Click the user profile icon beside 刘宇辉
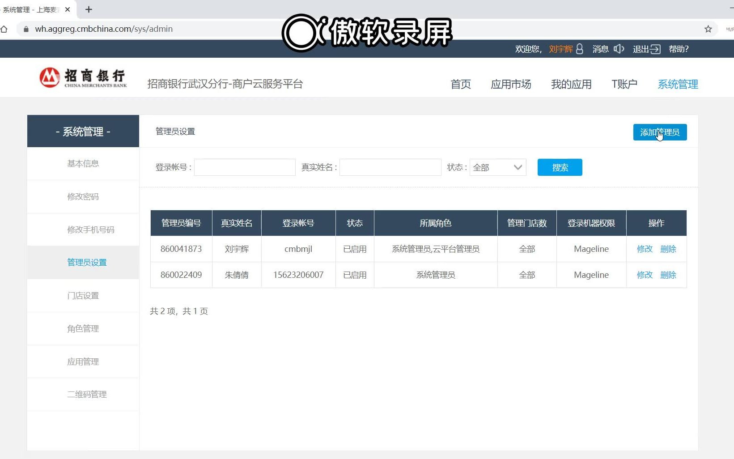The height and width of the screenshot is (459, 734). [x=580, y=49]
